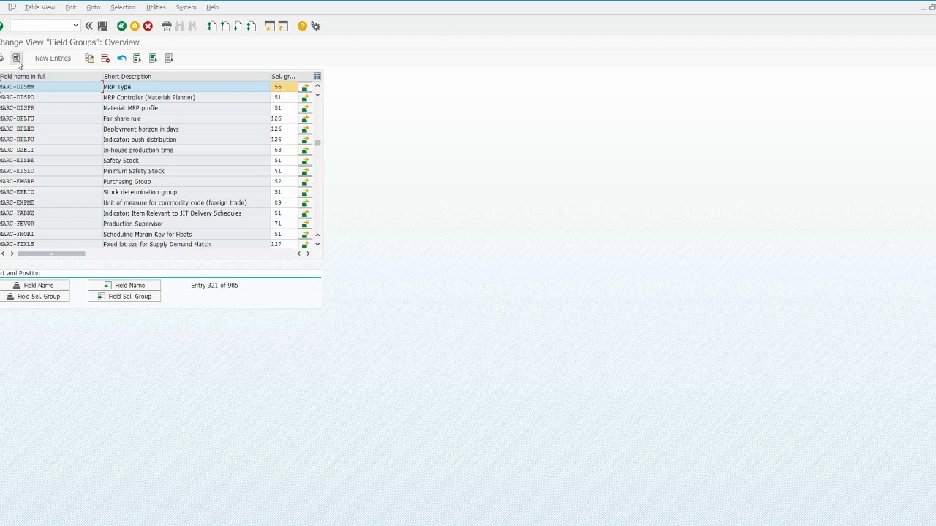Jump to Last page icon
Viewport: 936px width, 526px height.
[252, 26]
